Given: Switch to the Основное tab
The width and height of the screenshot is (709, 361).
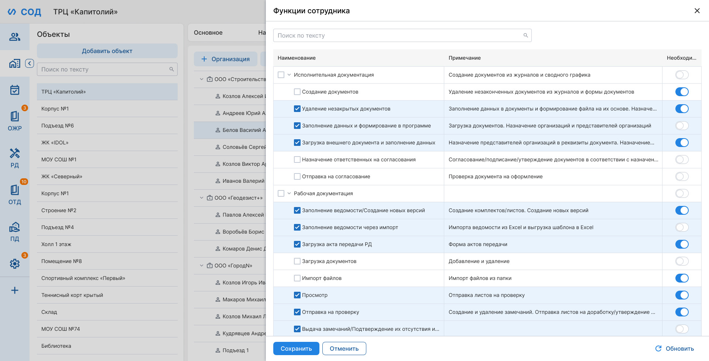Looking at the screenshot, I should (x=208, y=32).
